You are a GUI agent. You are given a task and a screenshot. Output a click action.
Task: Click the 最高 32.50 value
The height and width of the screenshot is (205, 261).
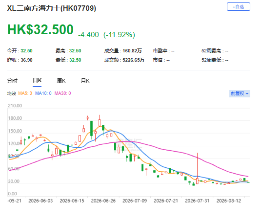click(75, 51)
